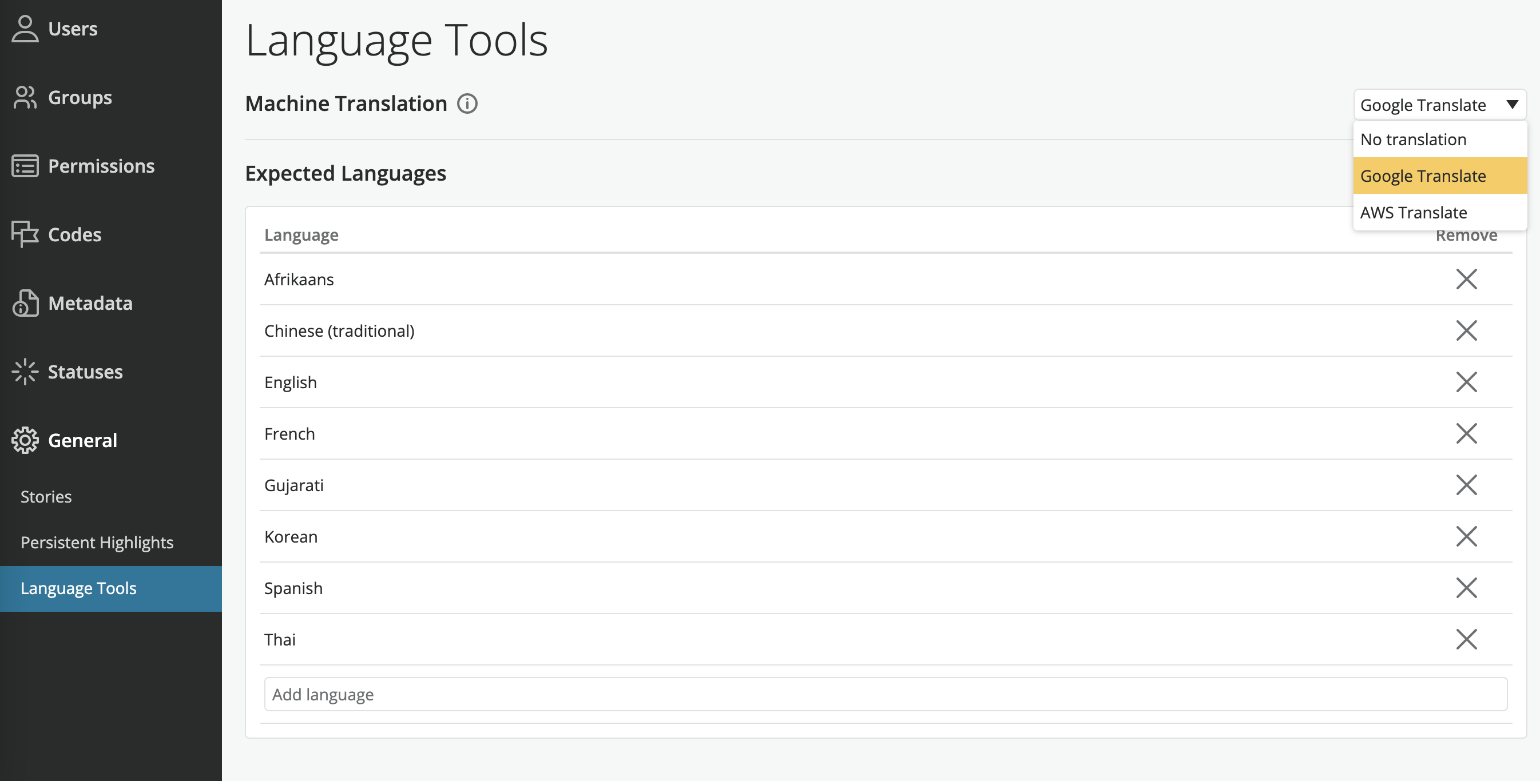Remove the Thai language
The image size is (1540, 781).
[1466, 639]
